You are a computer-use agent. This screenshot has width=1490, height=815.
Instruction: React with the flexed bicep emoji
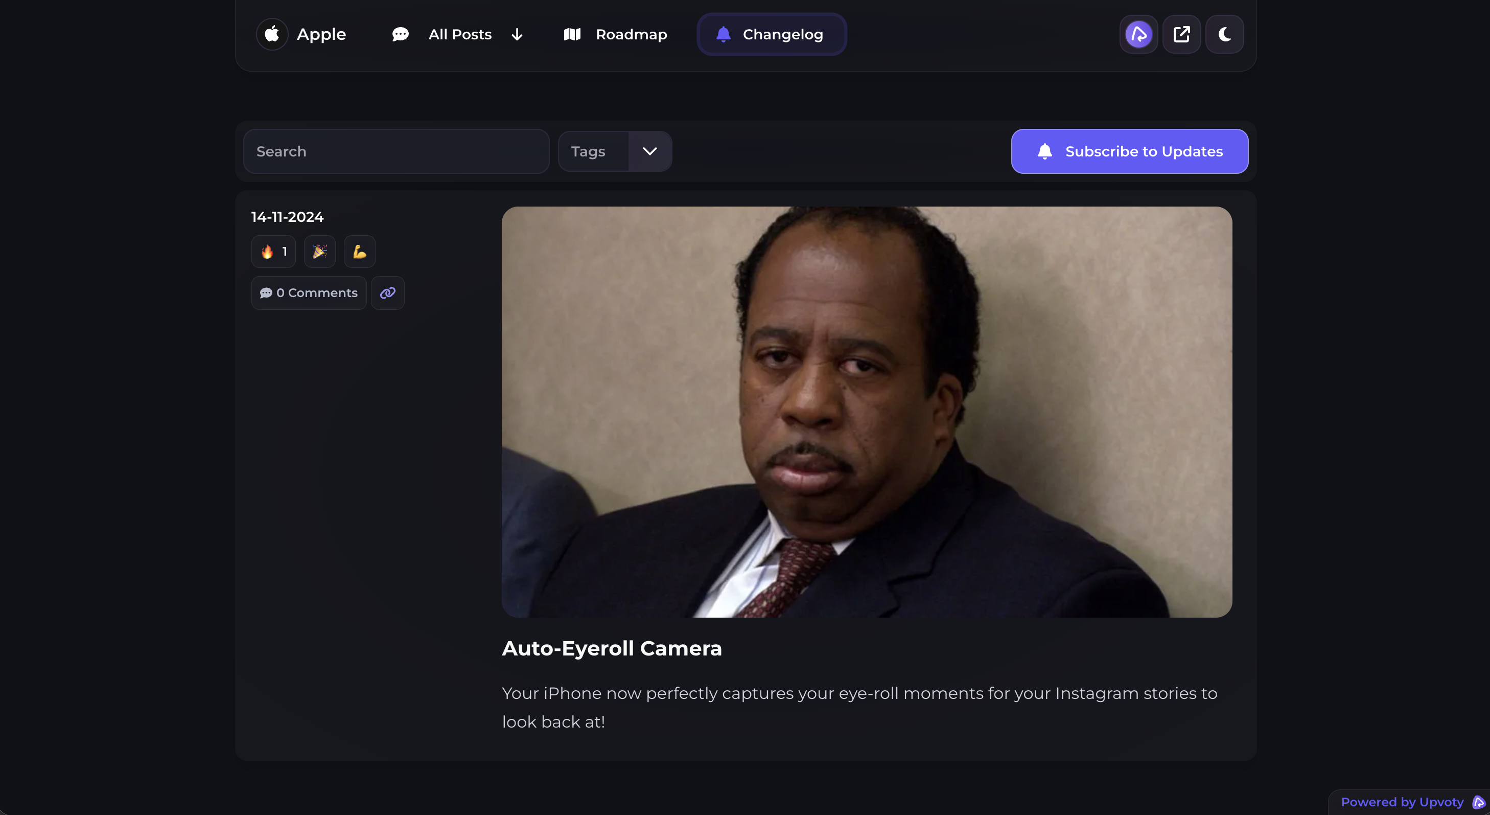pyautogui.click(x=359, y=251)
